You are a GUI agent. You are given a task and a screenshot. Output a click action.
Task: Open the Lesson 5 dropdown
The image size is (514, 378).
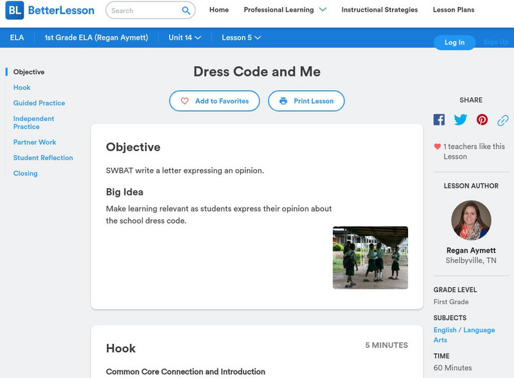241,38
